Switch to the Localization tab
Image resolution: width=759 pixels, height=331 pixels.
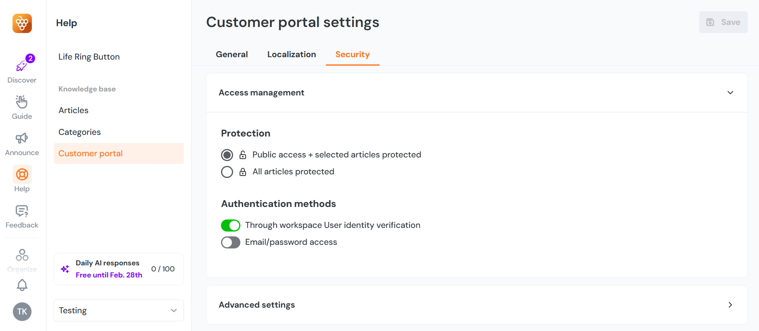point(292,54)
